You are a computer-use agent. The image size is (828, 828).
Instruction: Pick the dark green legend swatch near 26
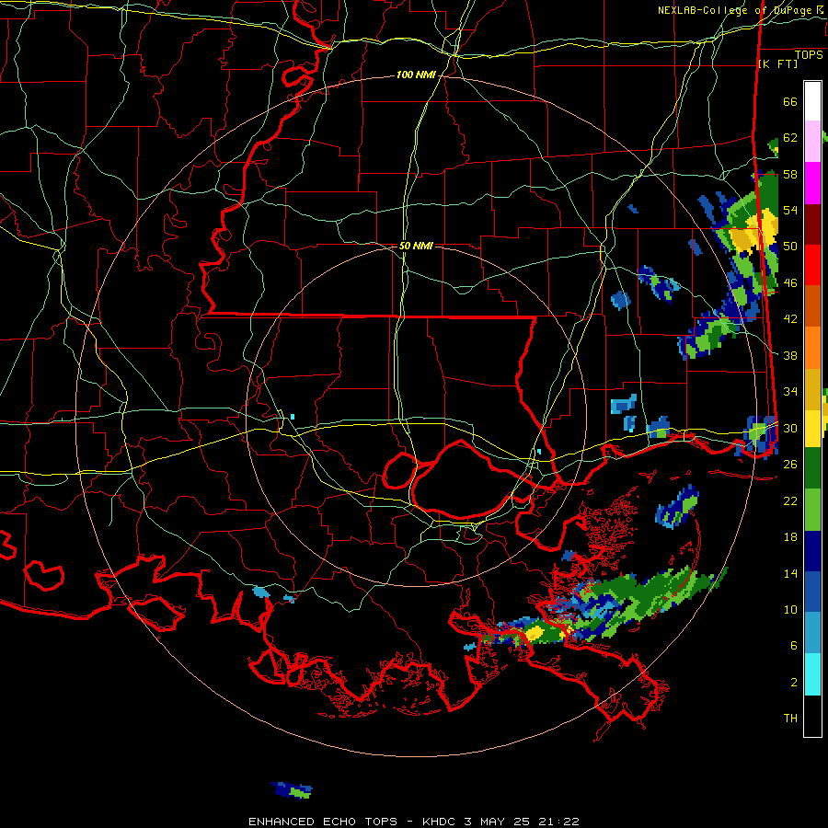(812, 468)
